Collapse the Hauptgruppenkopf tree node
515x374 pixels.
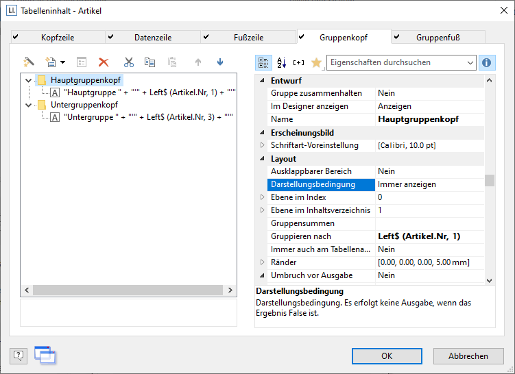pyautogui.click(x=28, y=80)
